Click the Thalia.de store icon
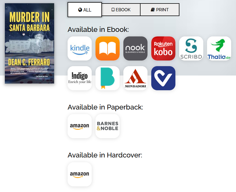Image resolution: width=236 pixels, height=192 pixels. point(219,48)
